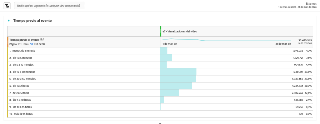Screen dimensions: 320x124
Task: Click the value 1.075.036
Action: [298, 51]
